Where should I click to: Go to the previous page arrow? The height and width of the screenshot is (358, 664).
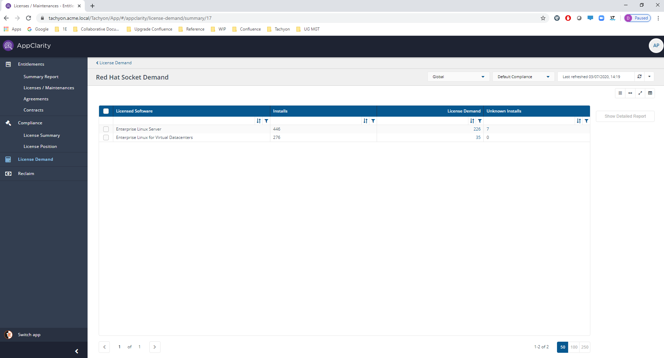105,347
